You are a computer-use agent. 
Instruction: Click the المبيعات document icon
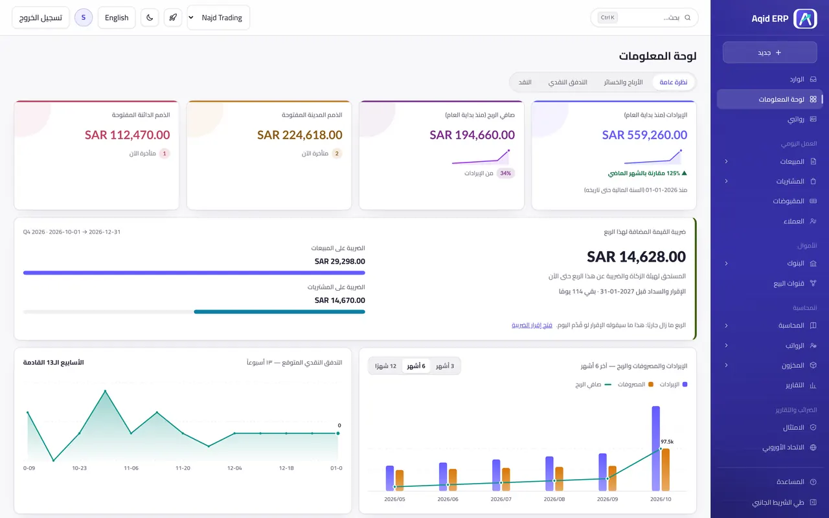pyautogui.click(x=813, y=161)
